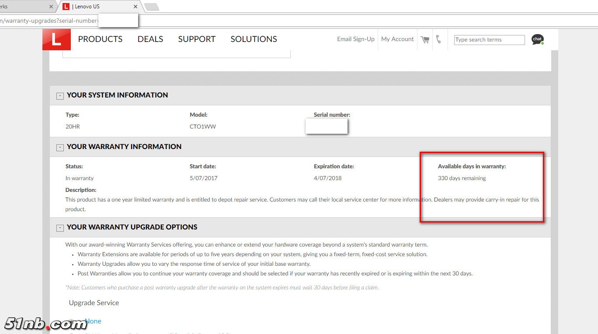The image size is (598, 334).
Task: Open the shopping cart icon
Action: tap(425, 39)
